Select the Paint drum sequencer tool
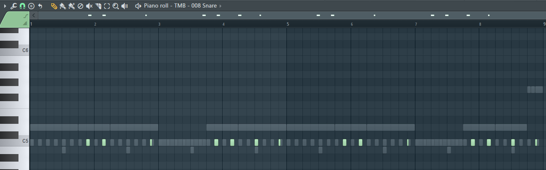 tap(71, 6)
